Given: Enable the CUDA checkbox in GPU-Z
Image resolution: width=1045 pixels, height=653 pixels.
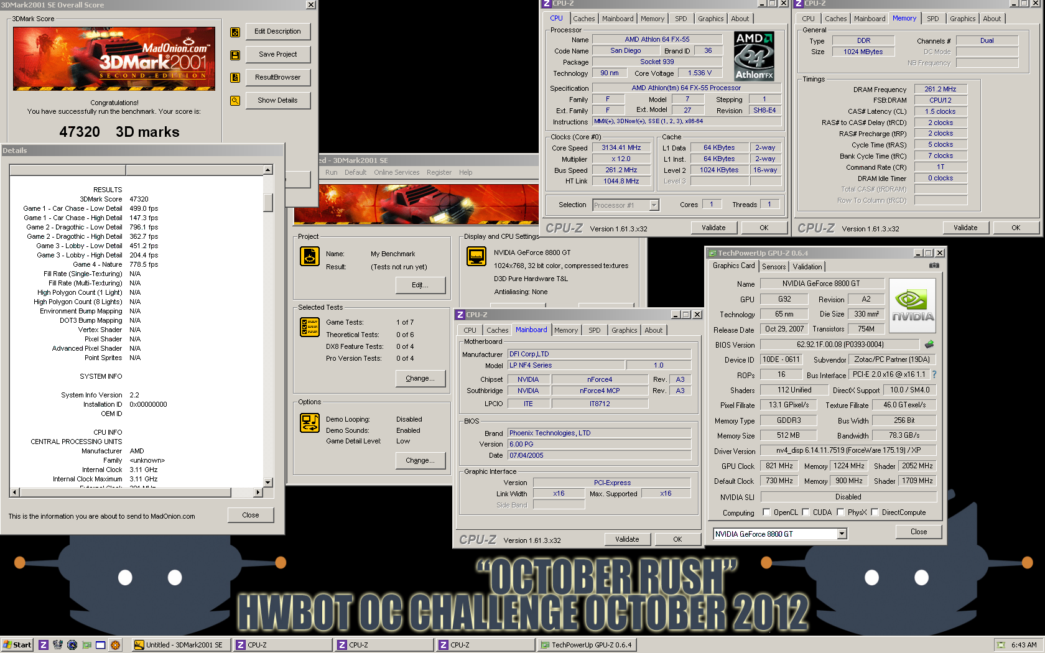Looking at the screenshot, I should pos(806,512).
